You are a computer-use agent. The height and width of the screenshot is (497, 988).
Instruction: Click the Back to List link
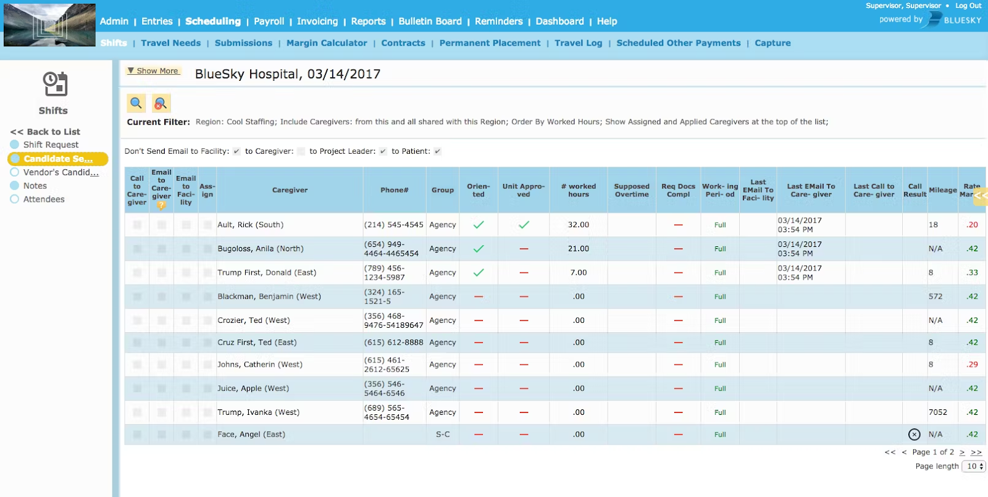[45, 132]
